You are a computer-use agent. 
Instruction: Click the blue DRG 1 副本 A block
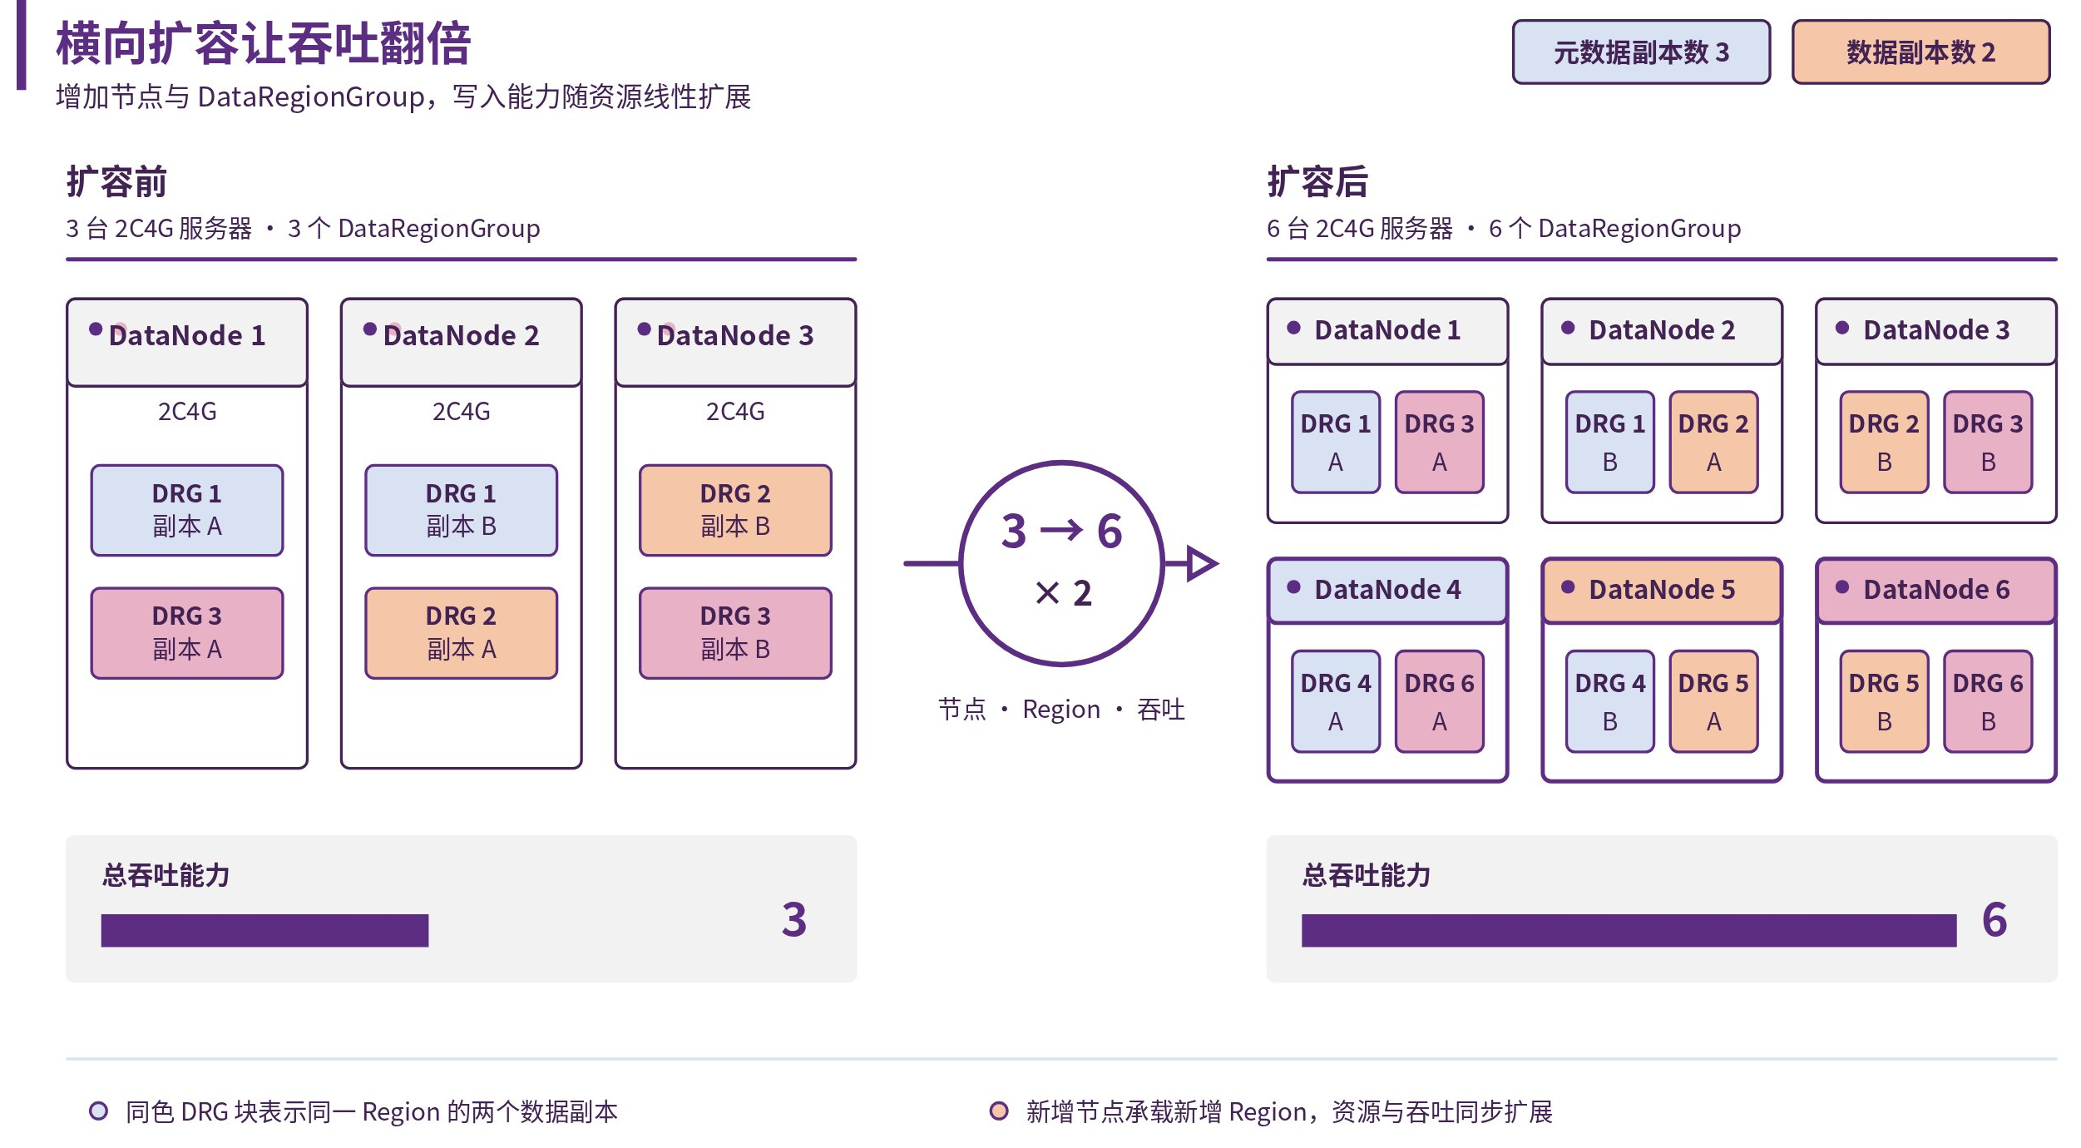click(x=187, y=510)
